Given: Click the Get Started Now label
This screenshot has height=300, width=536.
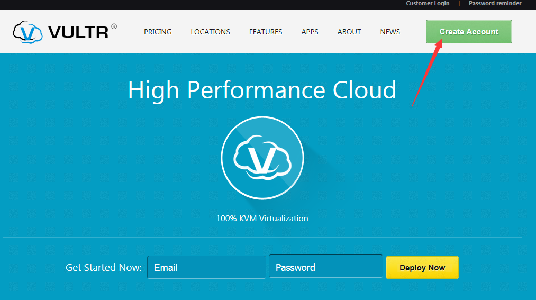Looking at the screenshot, I should pos(103,268).
